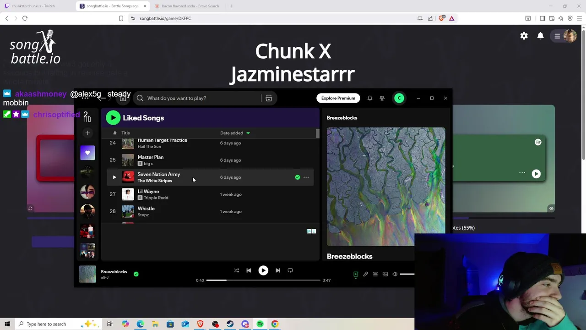Image resolution: width=586 pixels, height=330 pixels.
Task: Open songbattle.io user menu with avatar
Action: (564, 36)
